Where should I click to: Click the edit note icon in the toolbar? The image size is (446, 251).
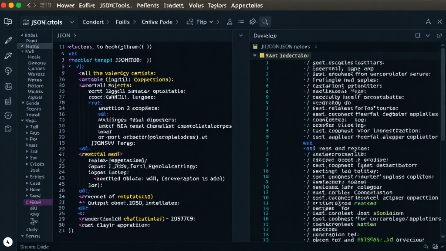pyautogui.click(x=253, y=22)
